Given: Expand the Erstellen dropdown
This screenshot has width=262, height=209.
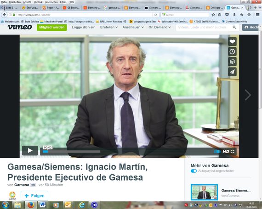Looking at the screenshot, I should (109, 27).
